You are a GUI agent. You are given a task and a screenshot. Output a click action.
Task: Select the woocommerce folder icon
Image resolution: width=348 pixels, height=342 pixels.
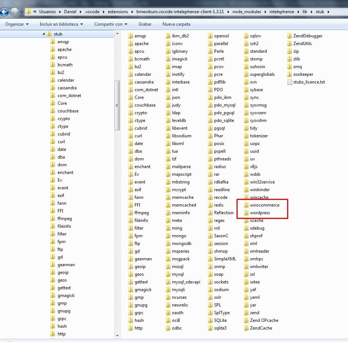point(246,205)
